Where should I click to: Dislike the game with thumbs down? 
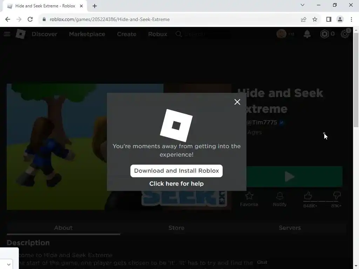[337, 196]
